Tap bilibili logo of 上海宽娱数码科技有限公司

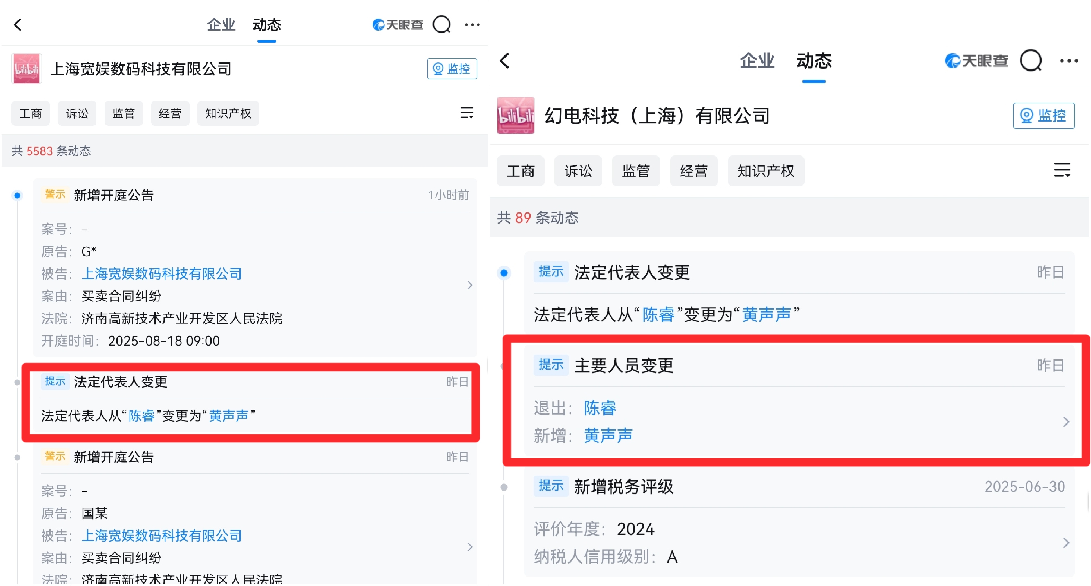point(26,69)
